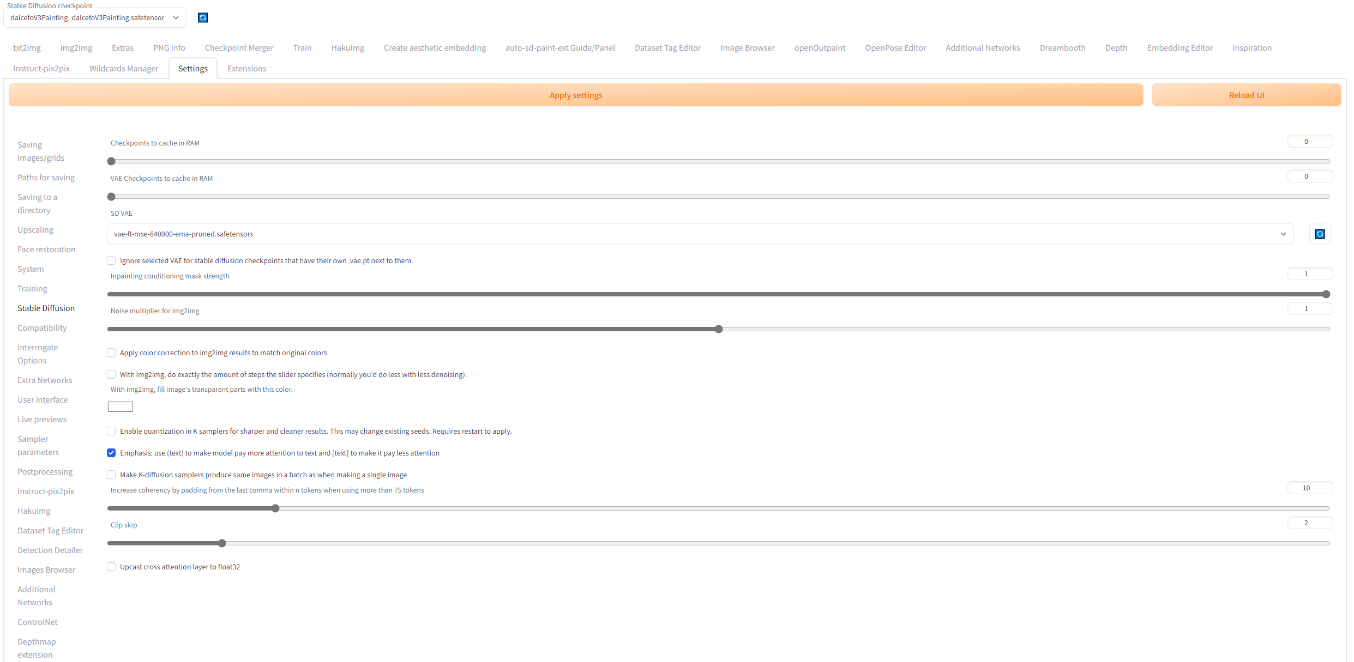Viewport: 1354px width, 662px height.
Task: Enable upcast cross attention layer to float32
Action: (111, 567)
